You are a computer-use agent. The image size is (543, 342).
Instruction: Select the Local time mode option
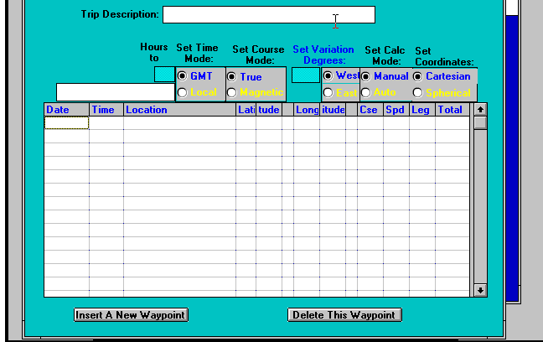click(x=182, y=92)
